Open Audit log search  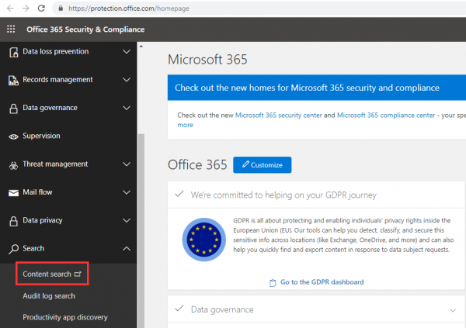click(x=49, y=296)
